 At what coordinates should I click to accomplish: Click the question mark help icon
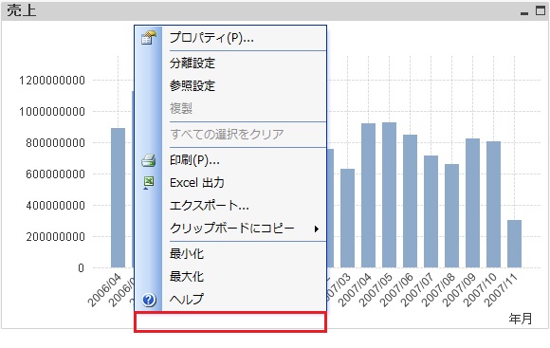149,300
